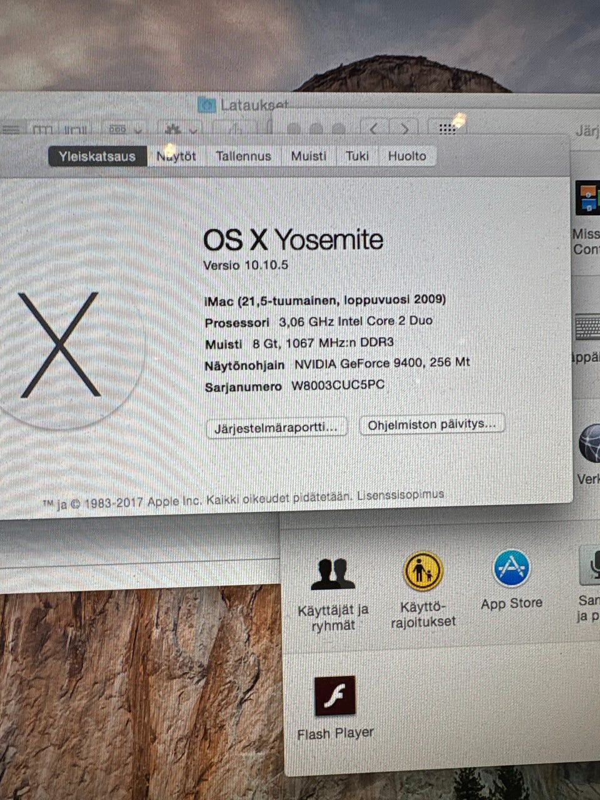Click the Versio 10.10.5 text

pyautogui.click(x=246, y=265)
